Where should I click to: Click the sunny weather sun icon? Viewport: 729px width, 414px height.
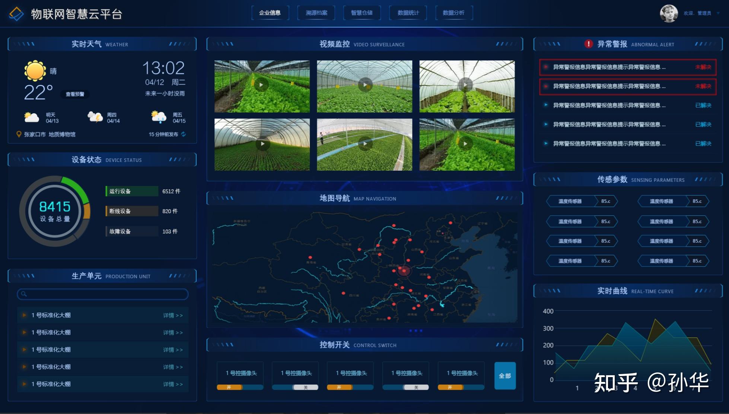35,70
